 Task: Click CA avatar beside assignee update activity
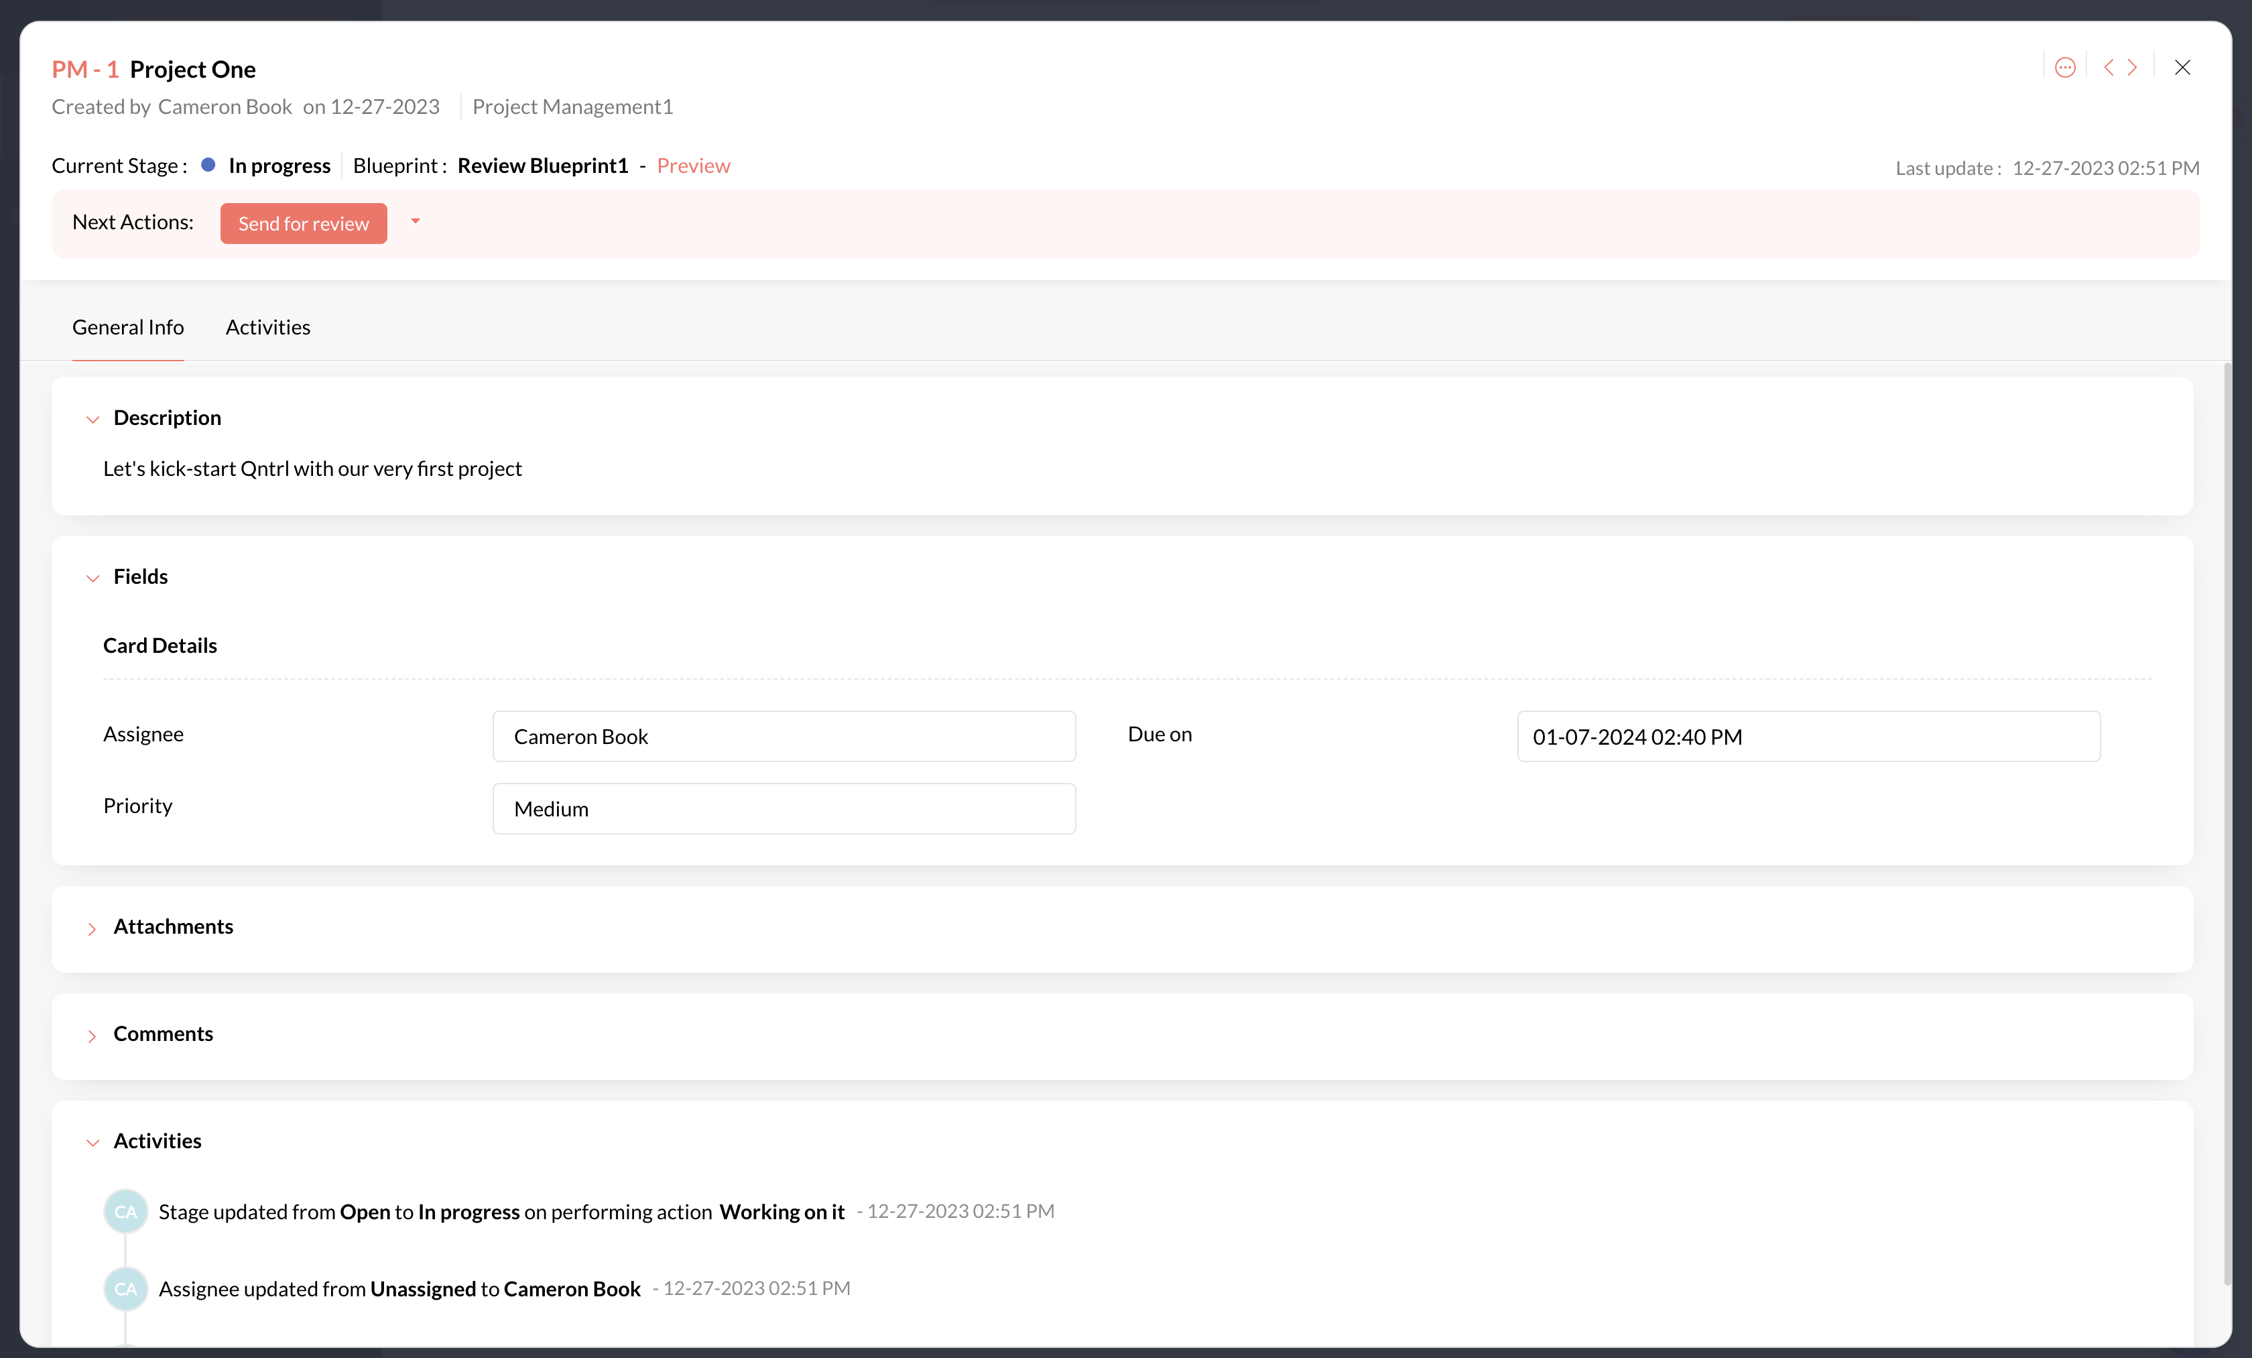point(125,1288)
